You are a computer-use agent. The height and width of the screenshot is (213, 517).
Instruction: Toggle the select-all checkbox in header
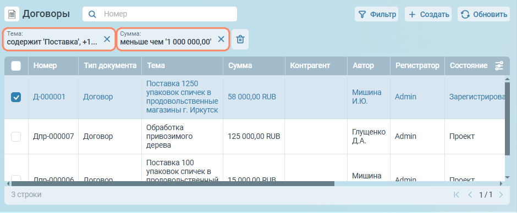tap(16, 66)
